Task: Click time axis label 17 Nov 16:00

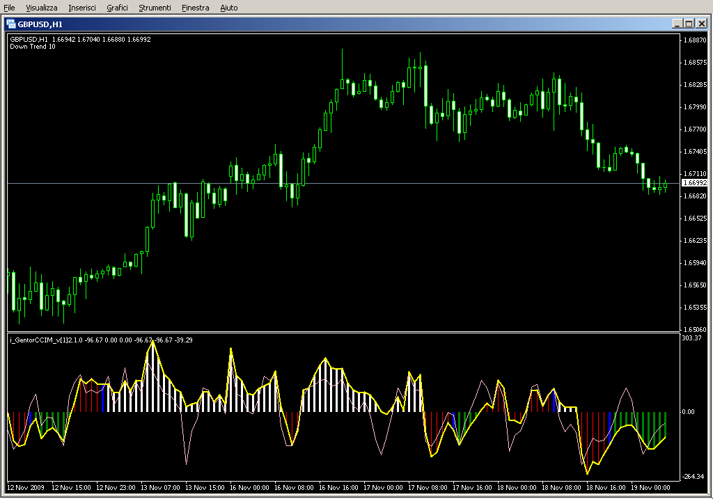Action: pyautogui.click(x=472, y=488)
